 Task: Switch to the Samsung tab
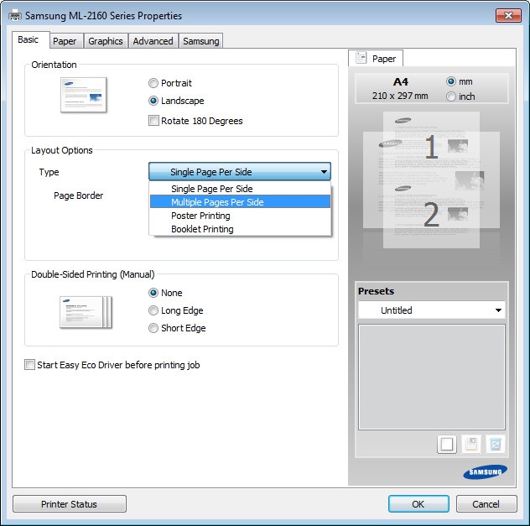[x=201, y=41]
